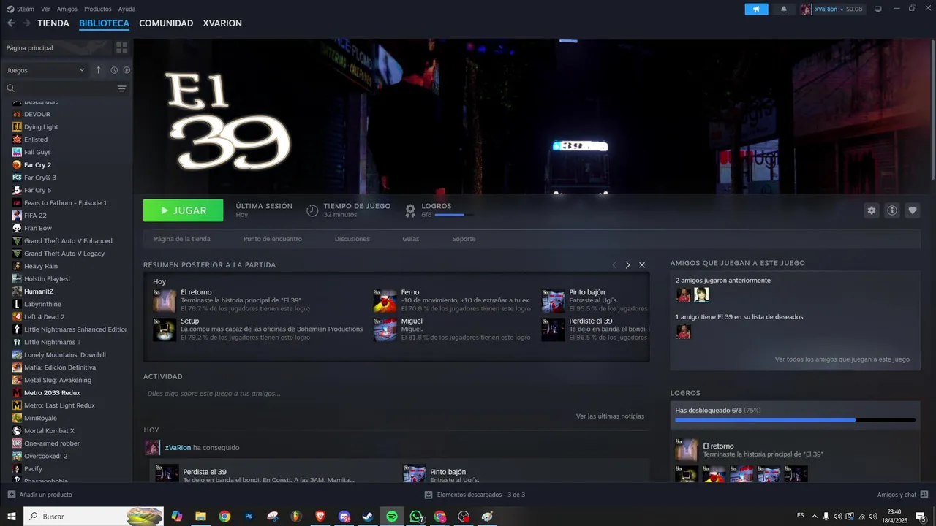Click the Amigos y chat icon
Image resolution: width=936 pixels, height=526 pixels.
click(924, 495)
